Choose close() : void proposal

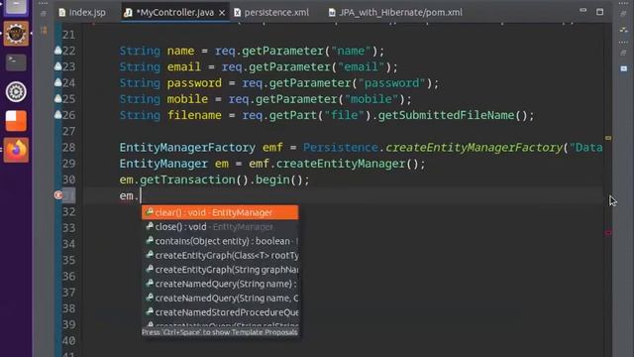pyautogui.click(x=220, y=227)
